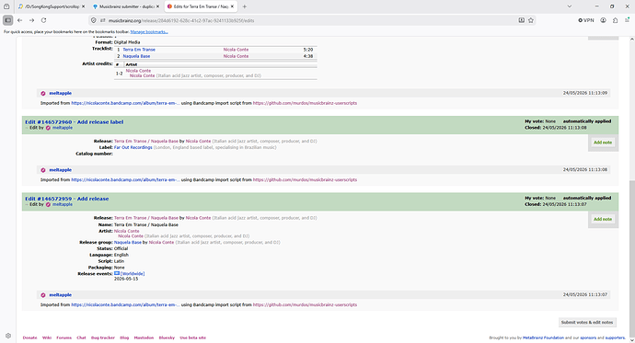Open the supporters footer link
635x343 pixels.
[615, 337]
